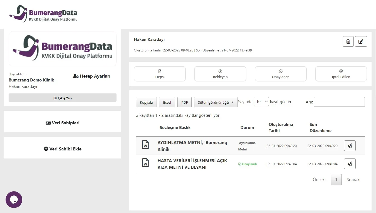Select the Bekleyen filter tab

point(220,74)
